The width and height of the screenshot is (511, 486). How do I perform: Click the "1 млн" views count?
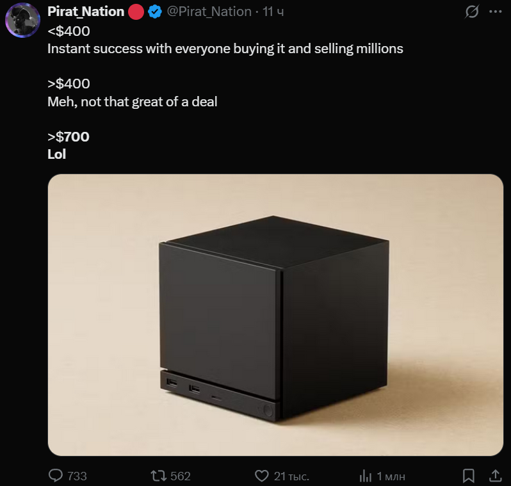(x=391, y=476)
